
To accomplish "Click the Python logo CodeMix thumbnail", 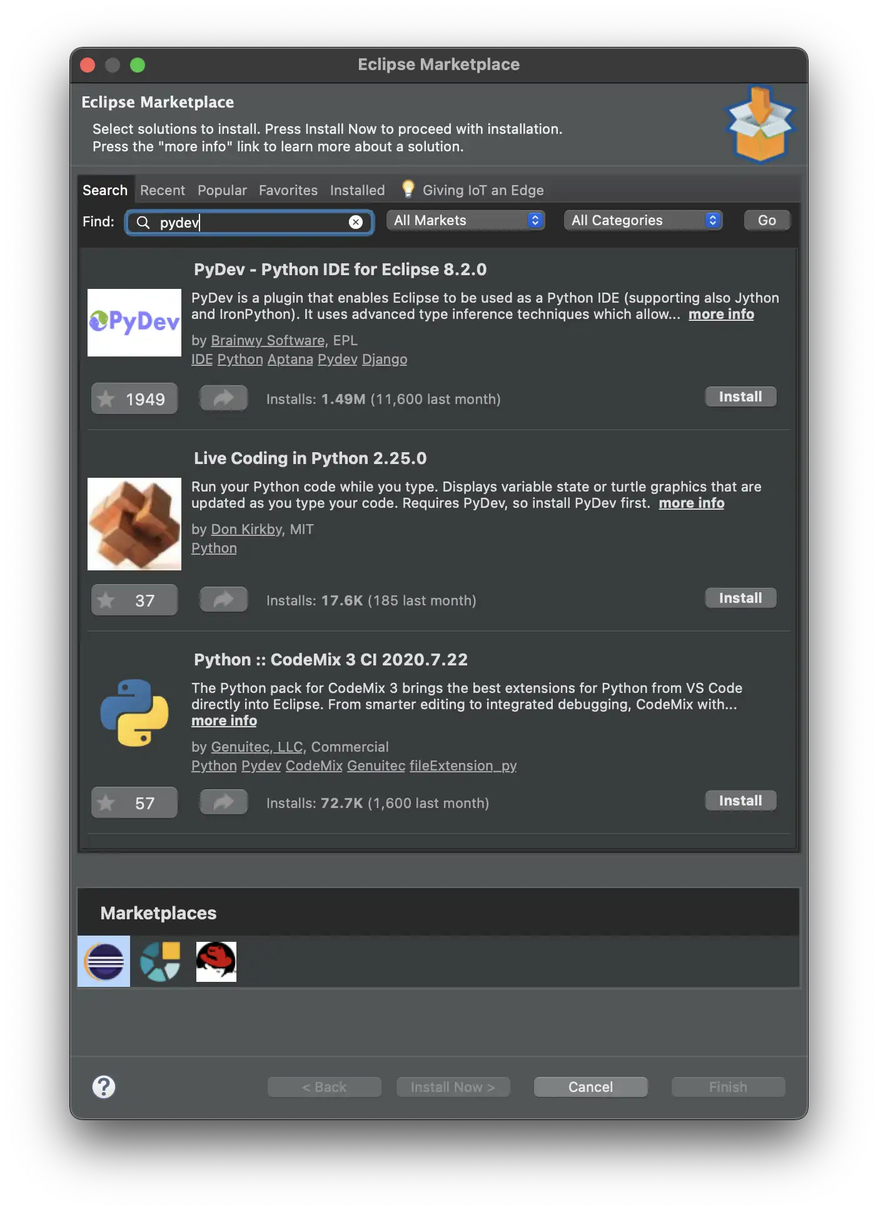I will pos(134,713).
